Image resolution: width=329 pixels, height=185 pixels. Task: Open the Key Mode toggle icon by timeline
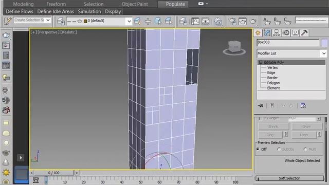click(35, 180)
